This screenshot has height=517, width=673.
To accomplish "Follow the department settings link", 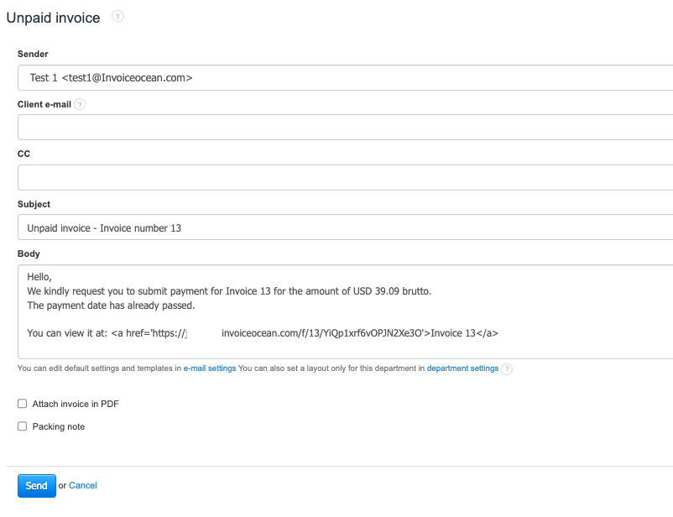I will pos(462,368).
